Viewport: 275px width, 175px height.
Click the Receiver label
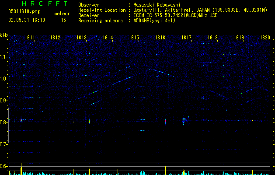[x=89, y=15]
